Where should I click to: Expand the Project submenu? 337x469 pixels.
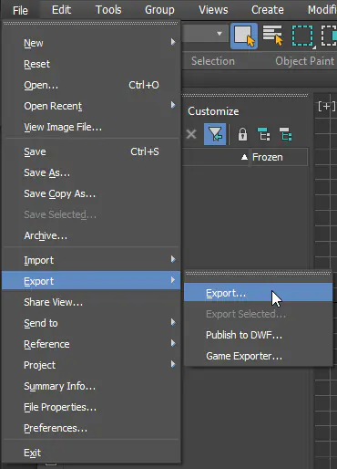[91, 365]
